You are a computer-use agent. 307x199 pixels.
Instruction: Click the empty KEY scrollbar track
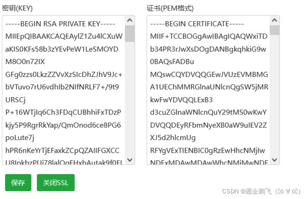pos(130,98)
